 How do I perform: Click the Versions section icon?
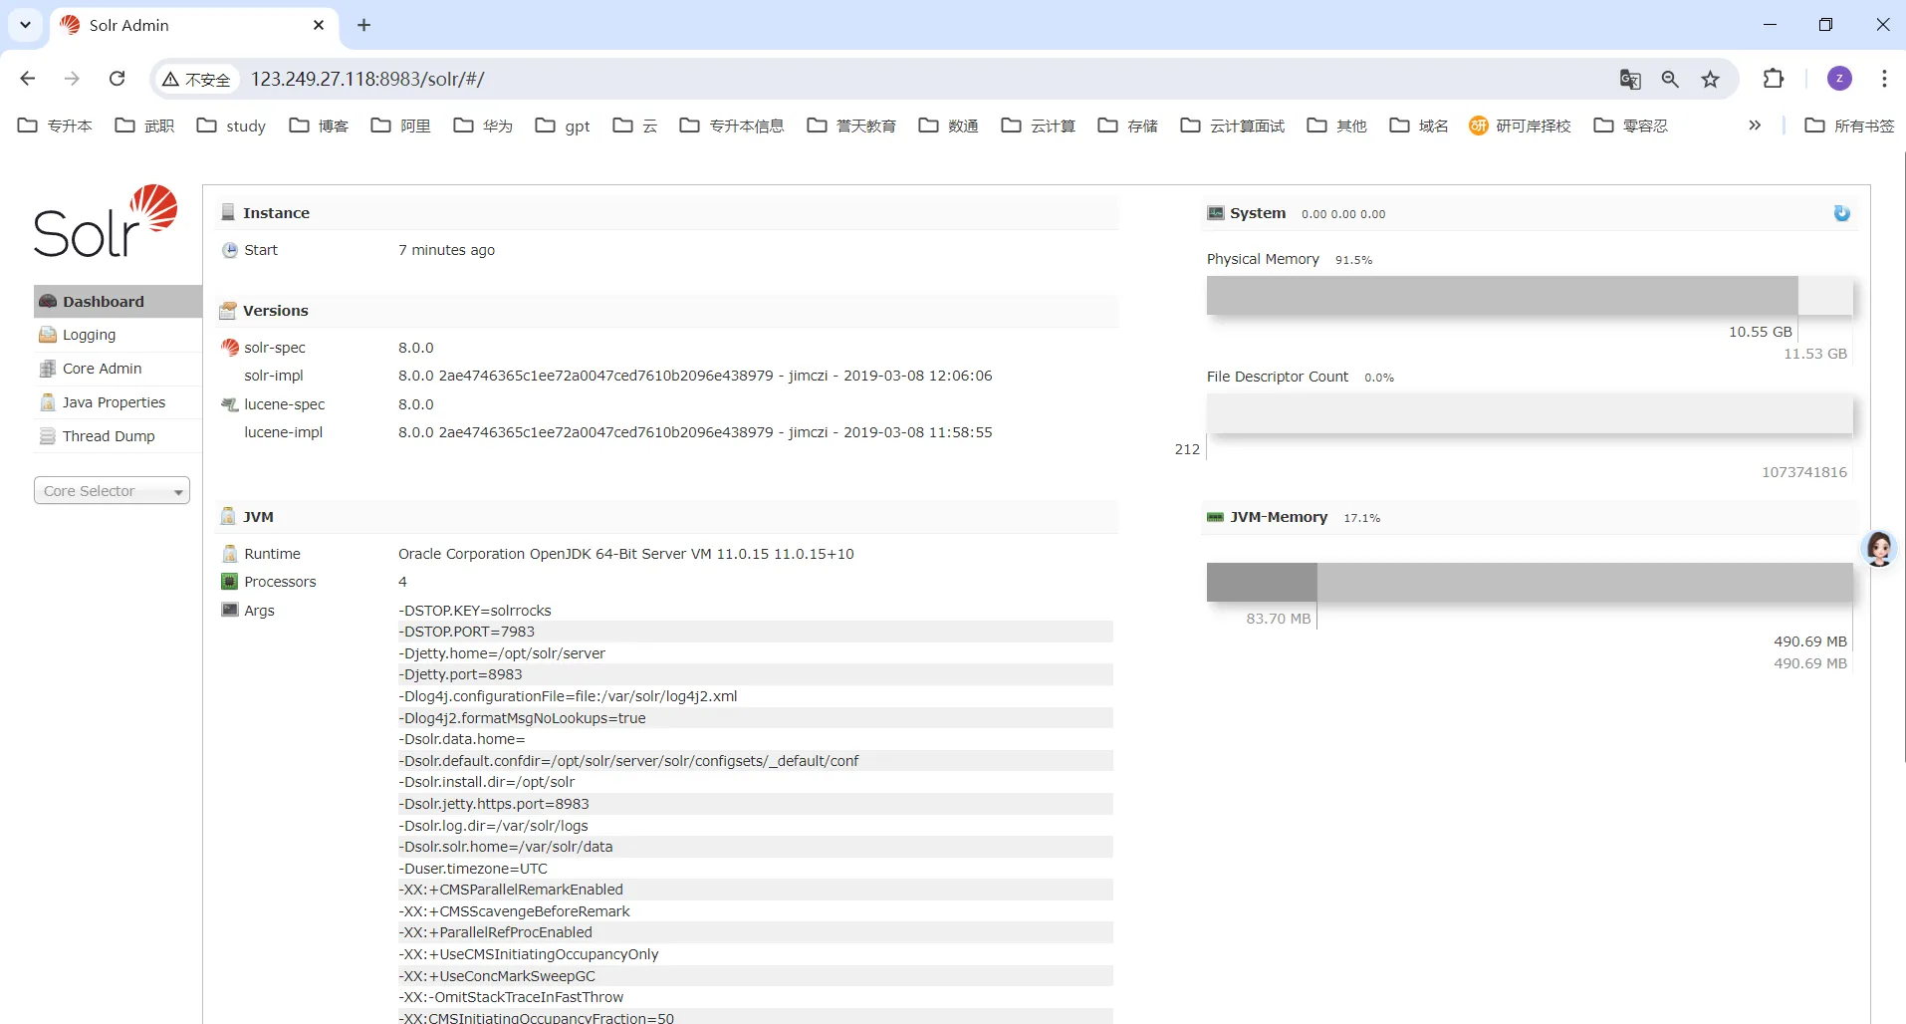[228, 311]
